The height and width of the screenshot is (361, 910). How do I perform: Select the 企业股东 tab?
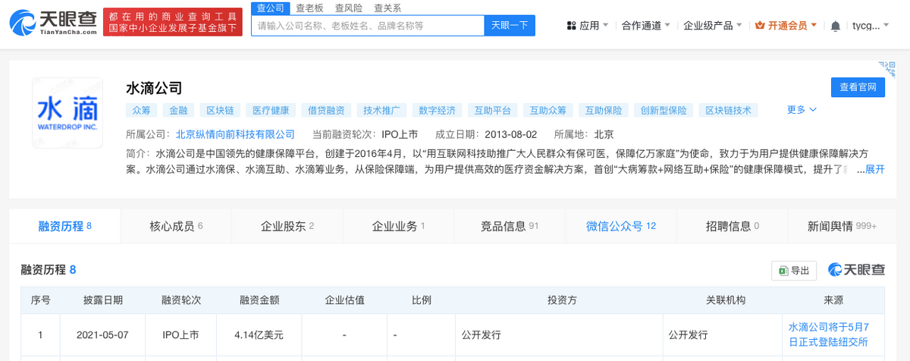tap(287, 226)
